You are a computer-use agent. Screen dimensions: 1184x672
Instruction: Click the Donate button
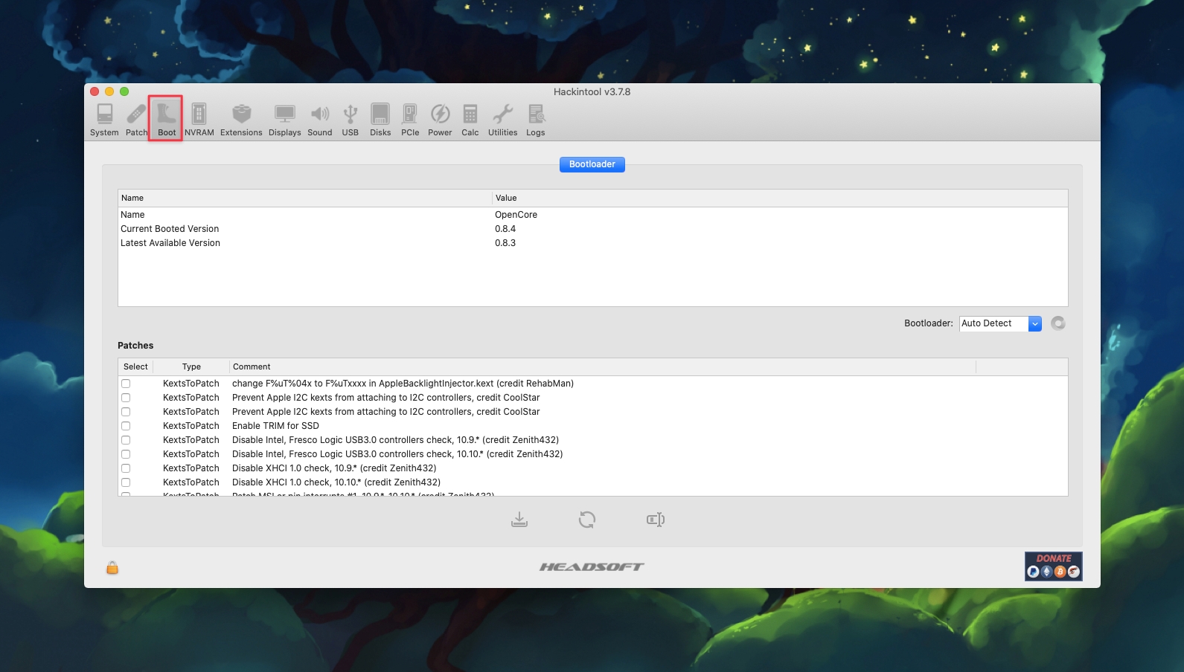tap(1053, 566)
